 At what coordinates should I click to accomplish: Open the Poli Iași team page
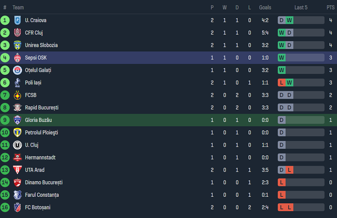(33, 83)
